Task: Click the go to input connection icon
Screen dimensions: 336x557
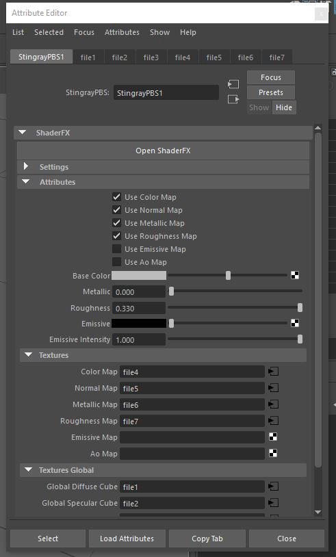Action: 233,84
